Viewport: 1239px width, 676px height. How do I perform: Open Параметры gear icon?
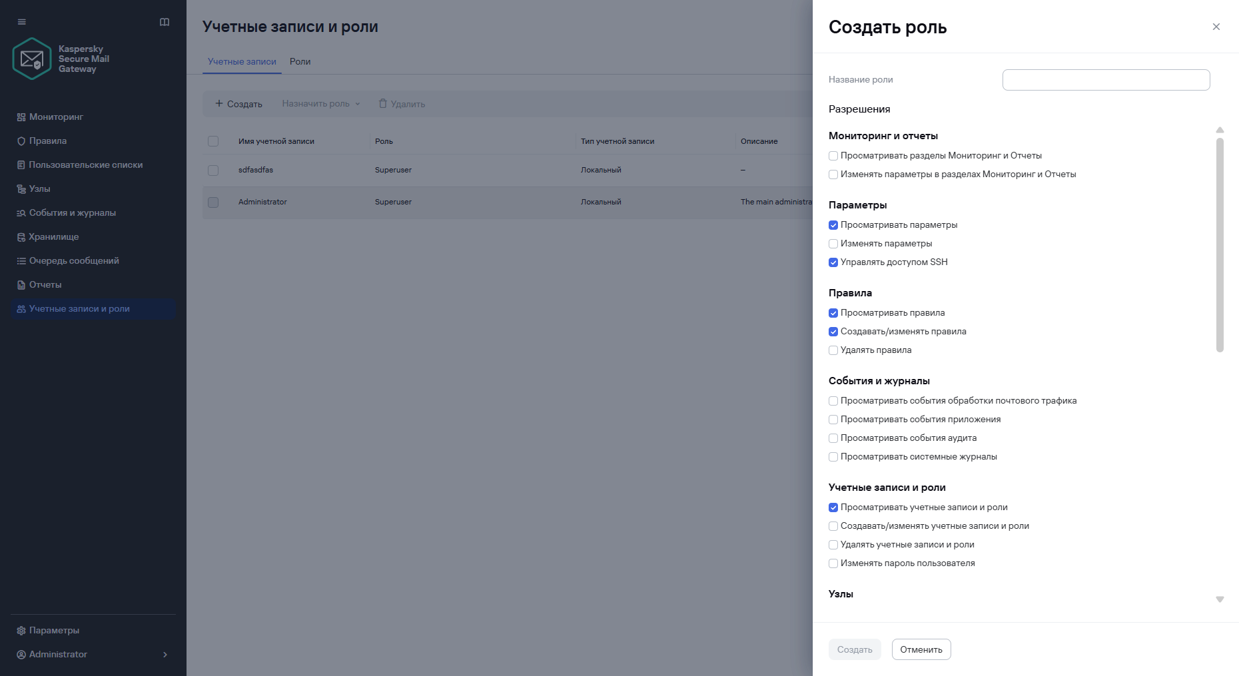tap(21, 631)
